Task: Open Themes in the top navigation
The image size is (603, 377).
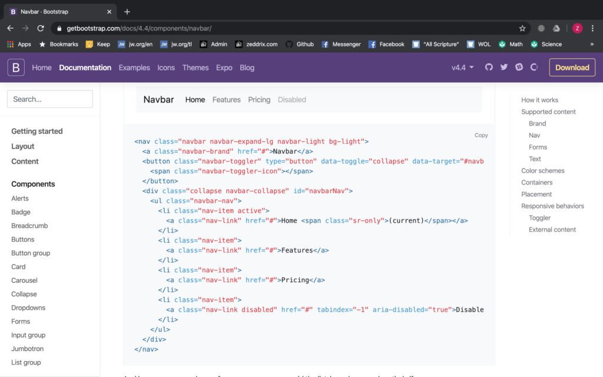Action: click(196, 68)
